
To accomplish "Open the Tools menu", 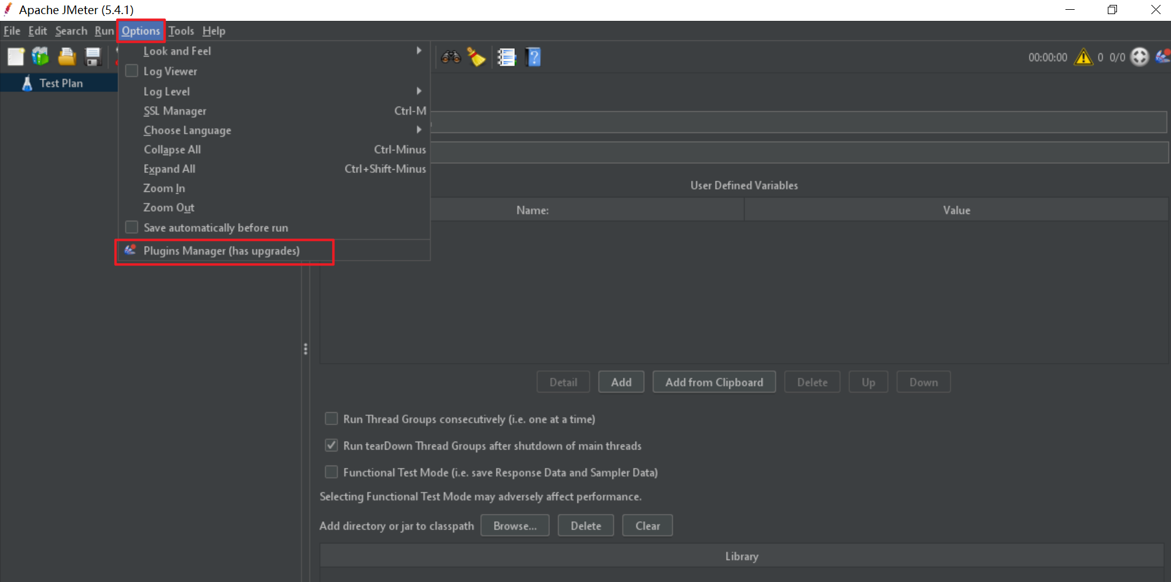I will pyautogui.click(x=181, y=31).
